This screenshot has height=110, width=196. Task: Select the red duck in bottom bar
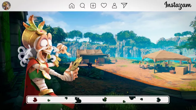(35, 100)
